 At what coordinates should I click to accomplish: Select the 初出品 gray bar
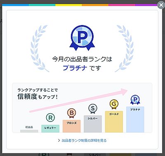pyautogui.click(x=29, y=131)
